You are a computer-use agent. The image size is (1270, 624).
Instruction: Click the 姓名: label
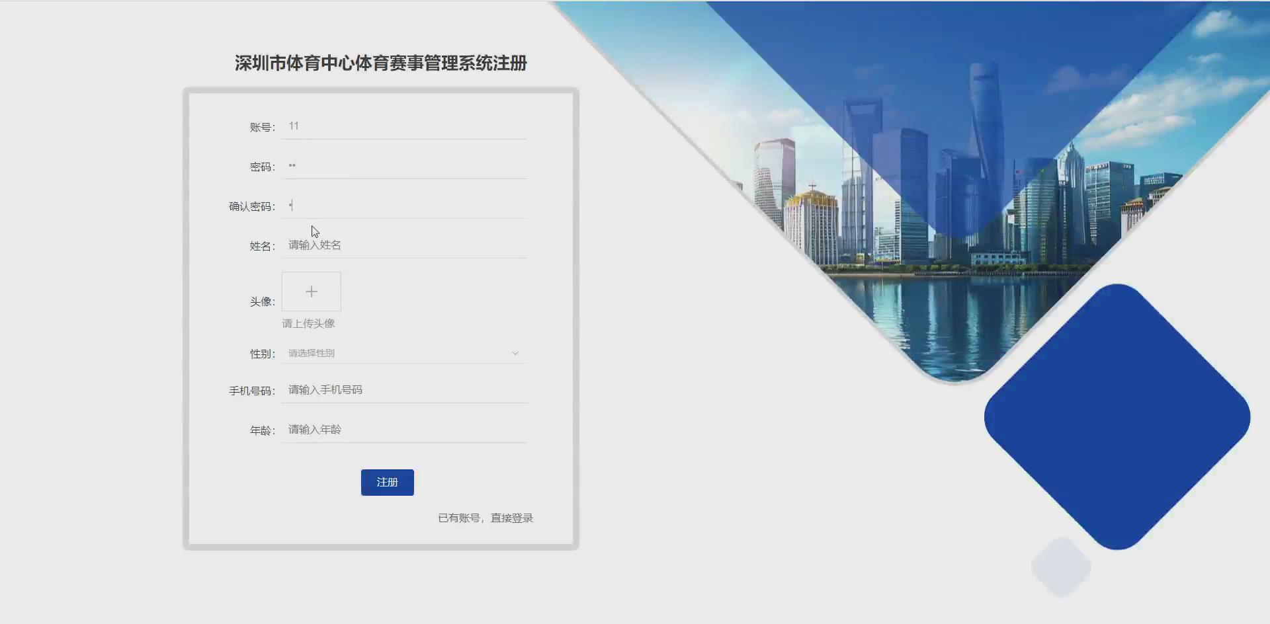[263, 247]
